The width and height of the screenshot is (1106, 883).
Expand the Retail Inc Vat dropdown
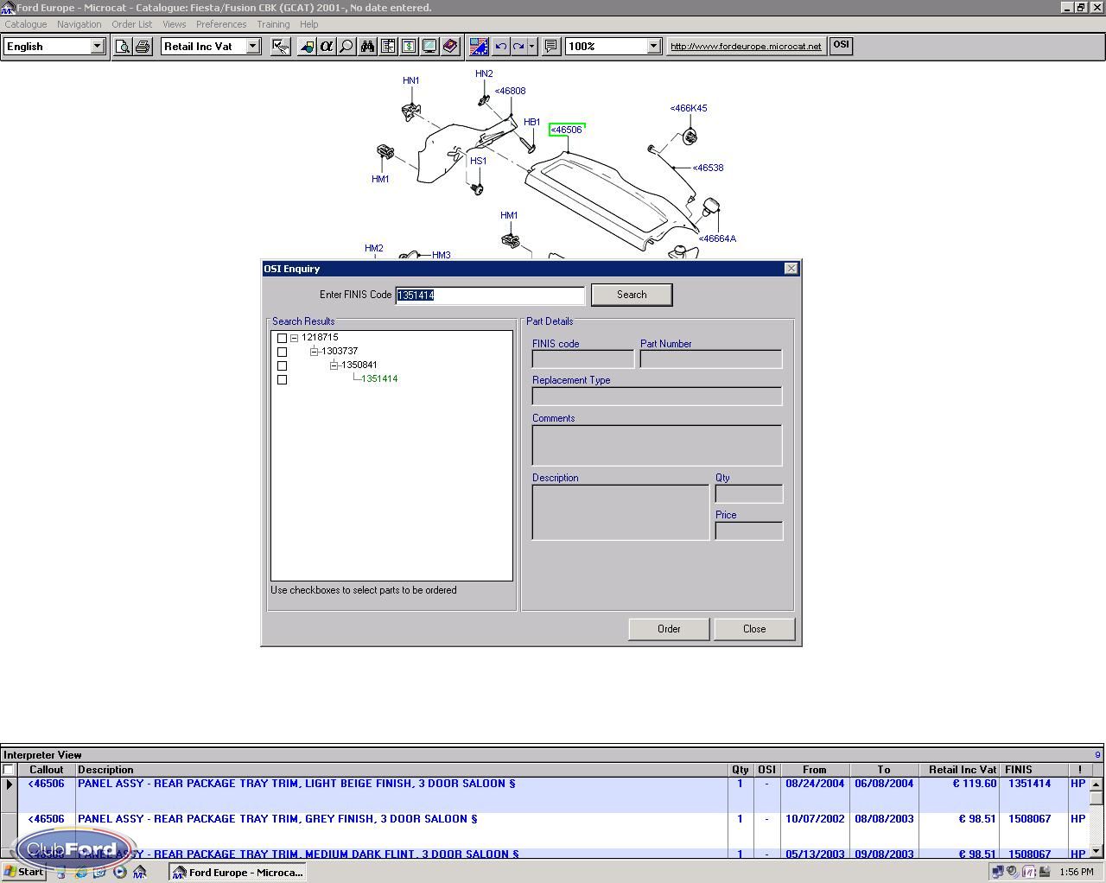point(253,47)
